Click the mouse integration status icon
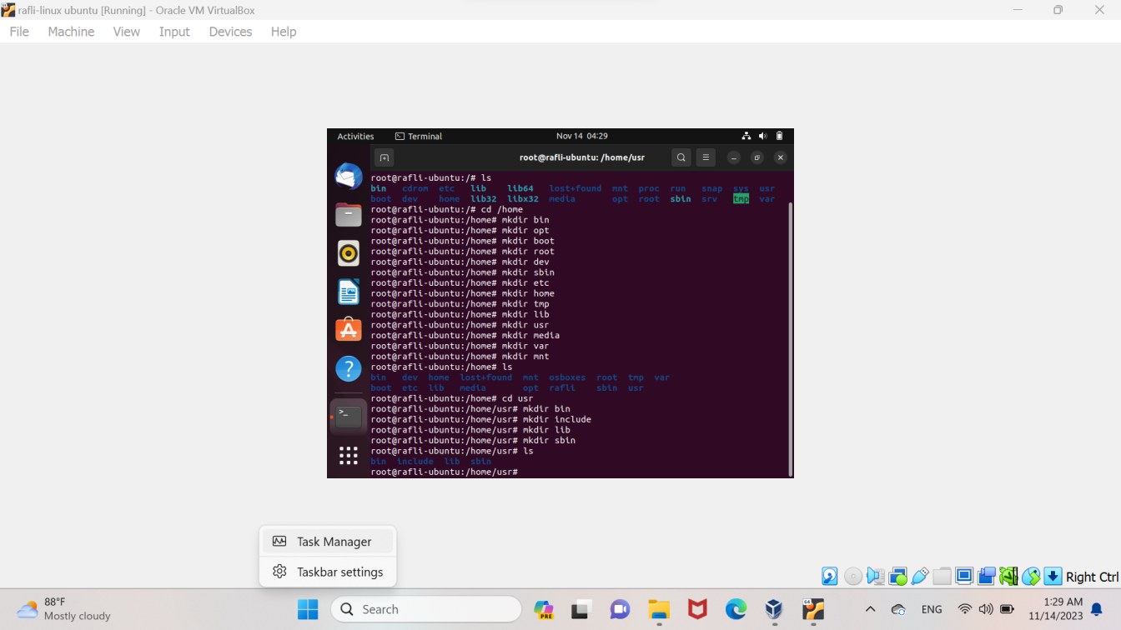The height and width of the screenshot is (630, 1121). [1031, 576]
